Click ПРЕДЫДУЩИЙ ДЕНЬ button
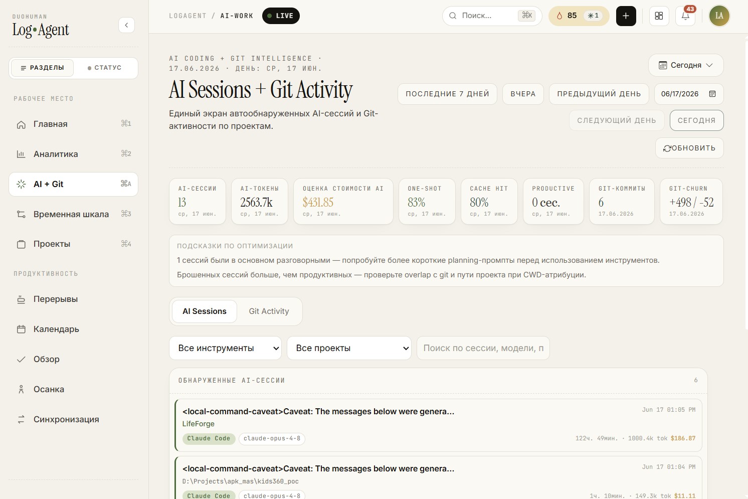The width and height of the screenshot is (748, 499). tap(599, 94)
